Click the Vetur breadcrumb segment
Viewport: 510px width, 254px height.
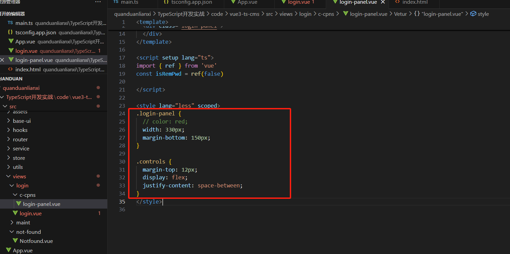click(400, 14)
